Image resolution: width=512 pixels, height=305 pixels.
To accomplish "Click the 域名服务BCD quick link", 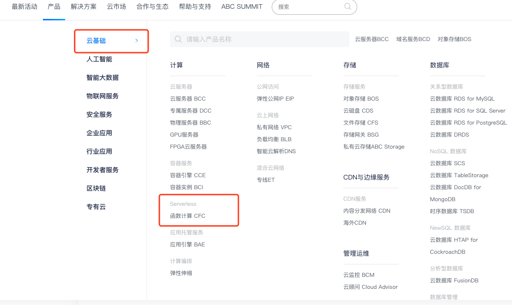I will pyautogui.click(x=413, y=39).
